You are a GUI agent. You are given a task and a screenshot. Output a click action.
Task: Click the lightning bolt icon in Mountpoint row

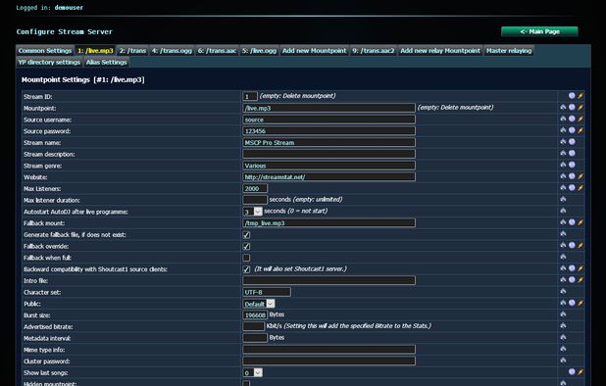[x=581, y=108]
